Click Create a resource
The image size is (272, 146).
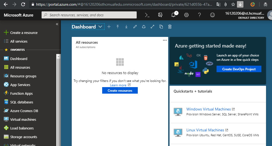pyautogui.click(x=24, y=33)
